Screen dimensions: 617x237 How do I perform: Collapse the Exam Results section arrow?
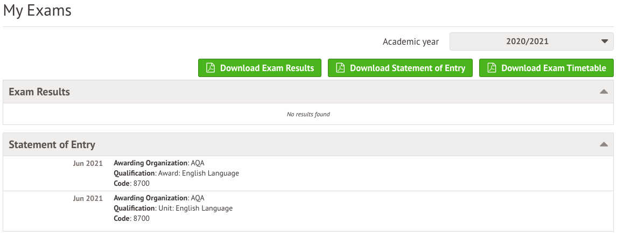[604, 92]
